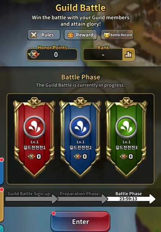The height and width of the screenshot is (232, 161).
Task: Click the Battle Record helmet icon
Action: coord(106,35)
